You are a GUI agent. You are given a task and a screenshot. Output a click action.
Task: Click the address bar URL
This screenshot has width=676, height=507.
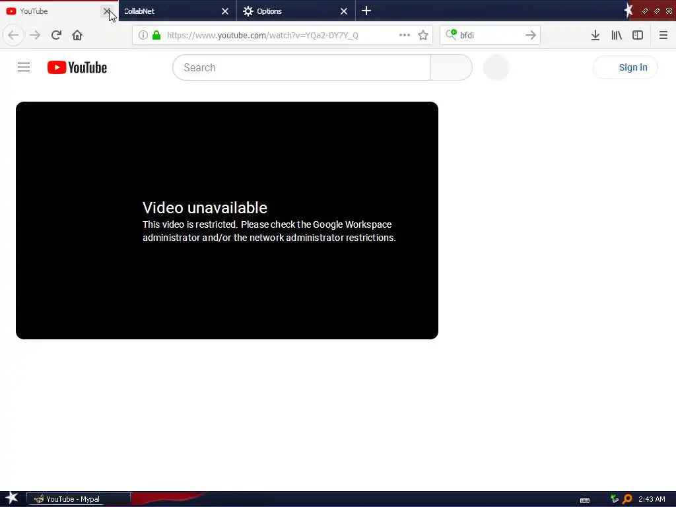(x=263, y=36)
